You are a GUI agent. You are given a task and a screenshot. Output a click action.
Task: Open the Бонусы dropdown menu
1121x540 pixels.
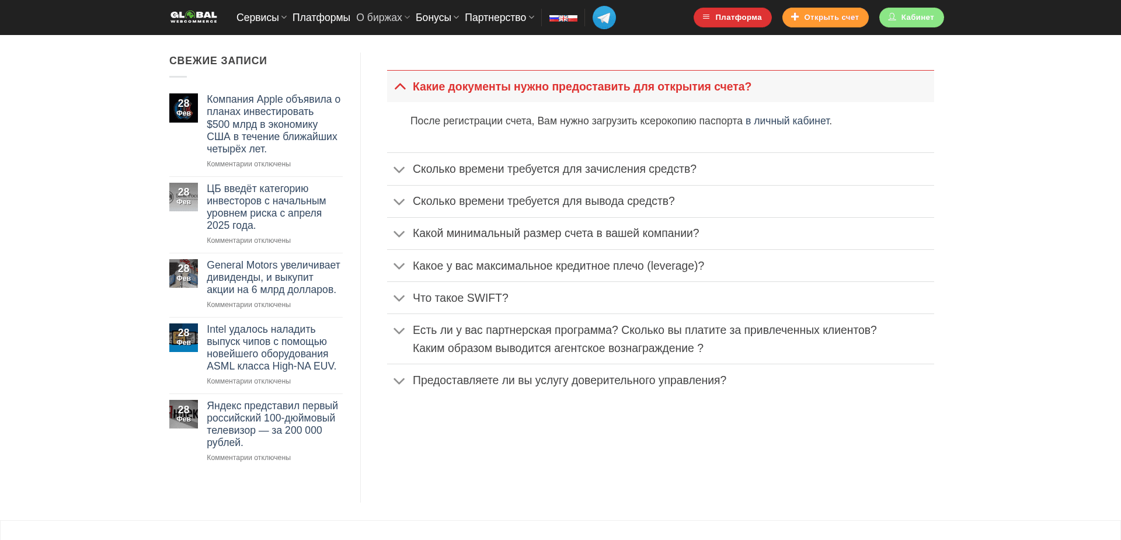point(433,18)
